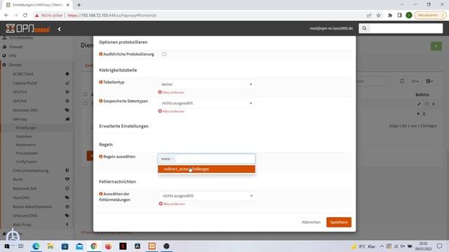Open the Tabellentyp dropdown
This screenshot has height=252, width=449.
point(206,84)
